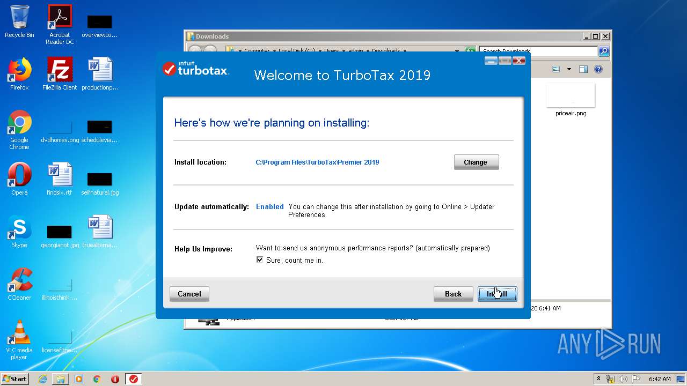Click the TurboTax logo in installer header
The width and height of the screenshot is (687, 386).
coord(196,69)
